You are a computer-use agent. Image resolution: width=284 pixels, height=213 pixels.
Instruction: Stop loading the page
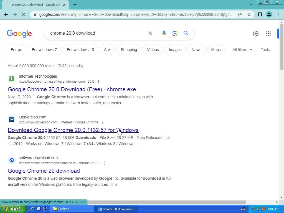point(24,14)
